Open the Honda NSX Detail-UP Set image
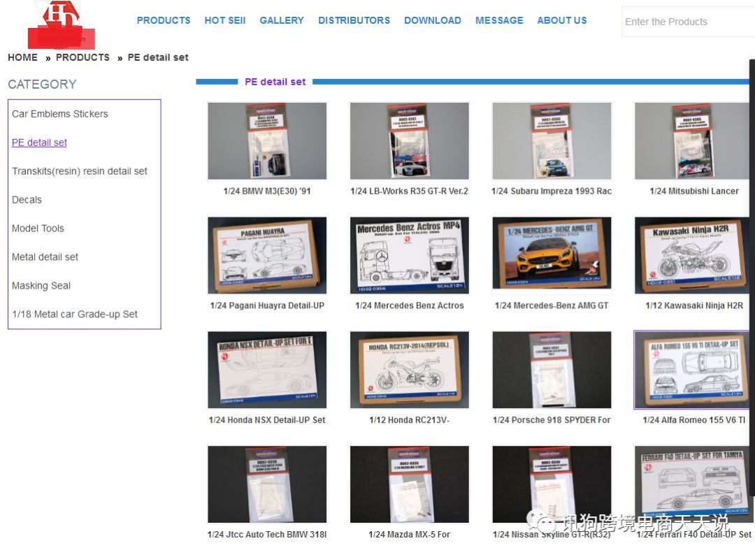 (267, 370)
